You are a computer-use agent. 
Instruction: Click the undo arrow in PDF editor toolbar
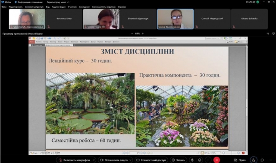55,38
